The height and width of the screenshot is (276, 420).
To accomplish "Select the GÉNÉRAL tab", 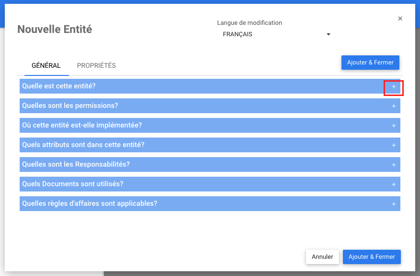I will click(x=46, y=65).
